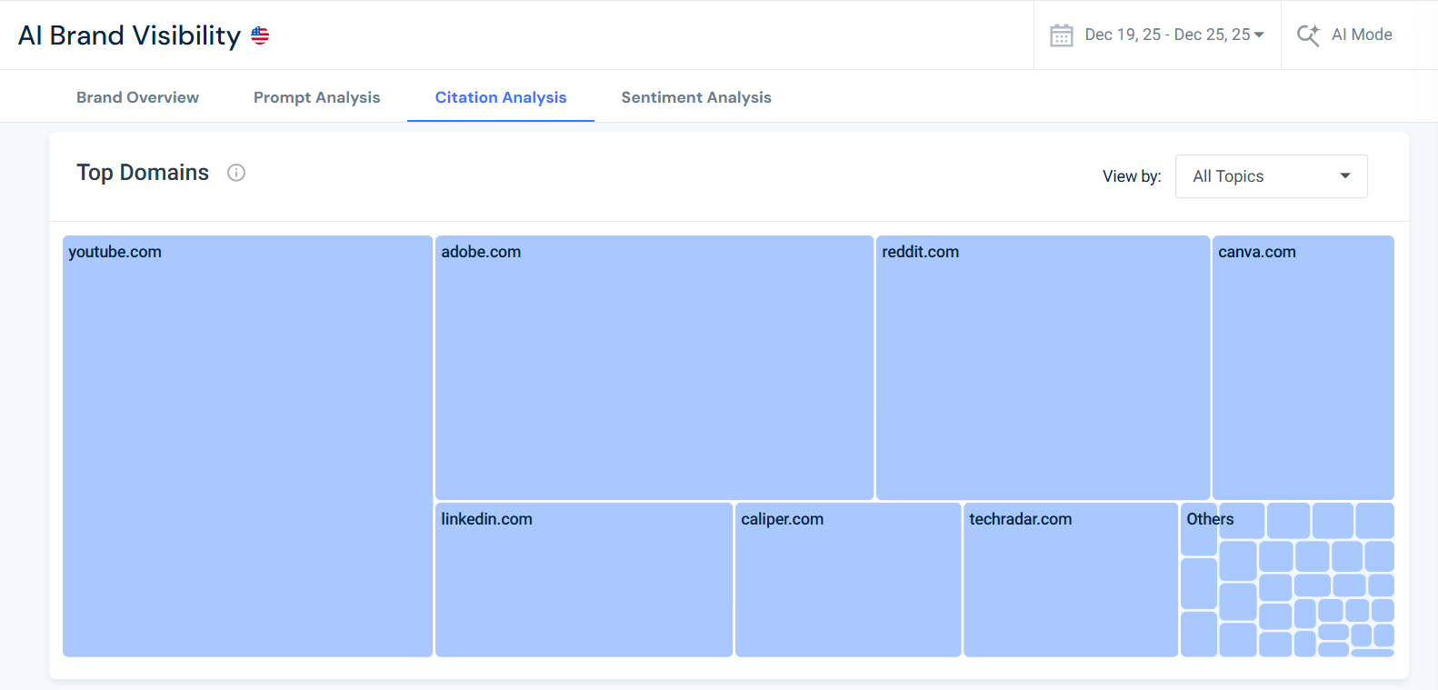
Task: Click the canva.com treemap tile
Action: pyautogui.click(x=1303, y=368)
